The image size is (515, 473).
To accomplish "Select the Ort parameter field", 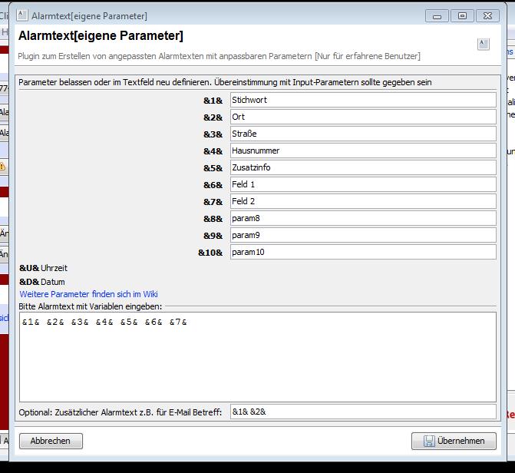I will [362, 117].
